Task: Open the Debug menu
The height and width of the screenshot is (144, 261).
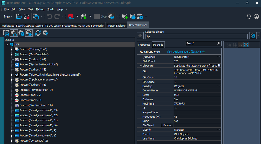Action: coord(40,9)
